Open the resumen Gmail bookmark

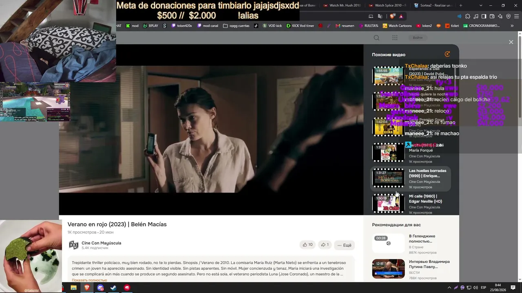(345, 26)
